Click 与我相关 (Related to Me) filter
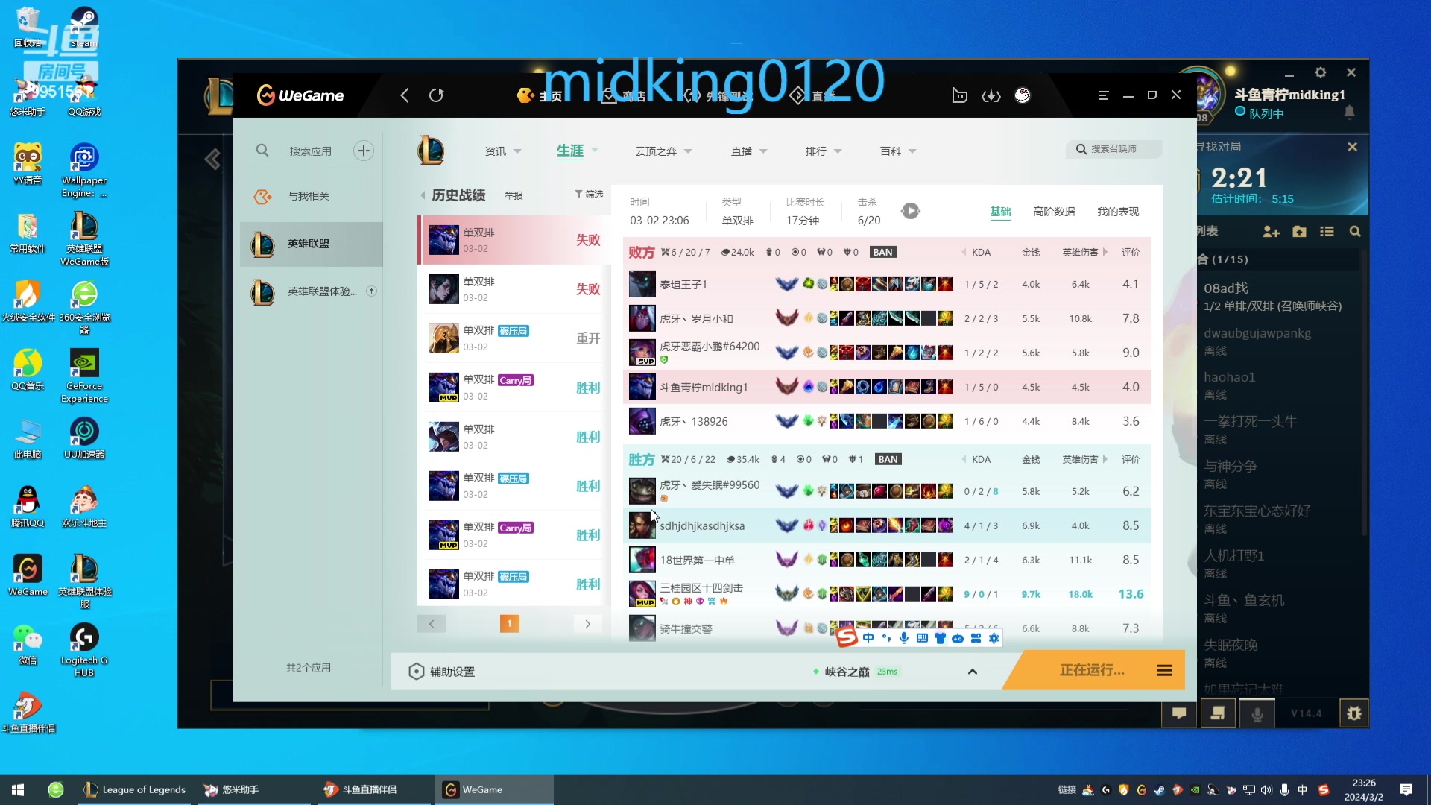 point(308,195)
